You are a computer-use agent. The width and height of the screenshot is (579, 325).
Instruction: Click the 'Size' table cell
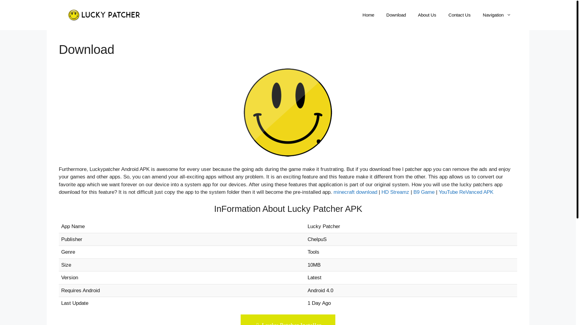pyautogui.click(x=182, y=265)
